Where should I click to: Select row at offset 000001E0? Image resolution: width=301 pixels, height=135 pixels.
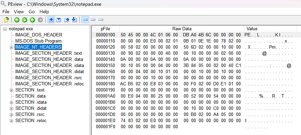[x=196, y=121]
